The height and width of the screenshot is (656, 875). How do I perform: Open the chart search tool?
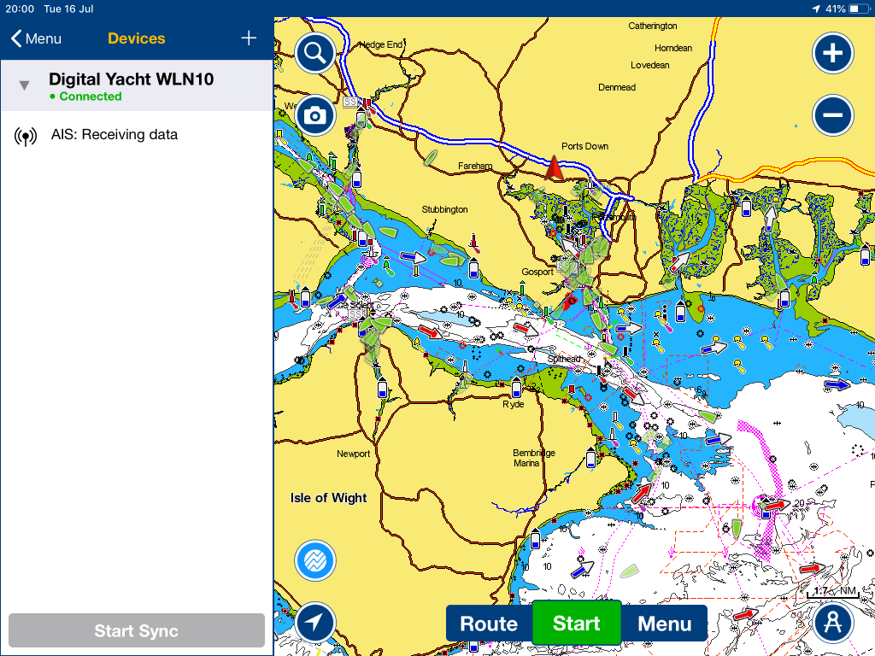click(314, 52)
